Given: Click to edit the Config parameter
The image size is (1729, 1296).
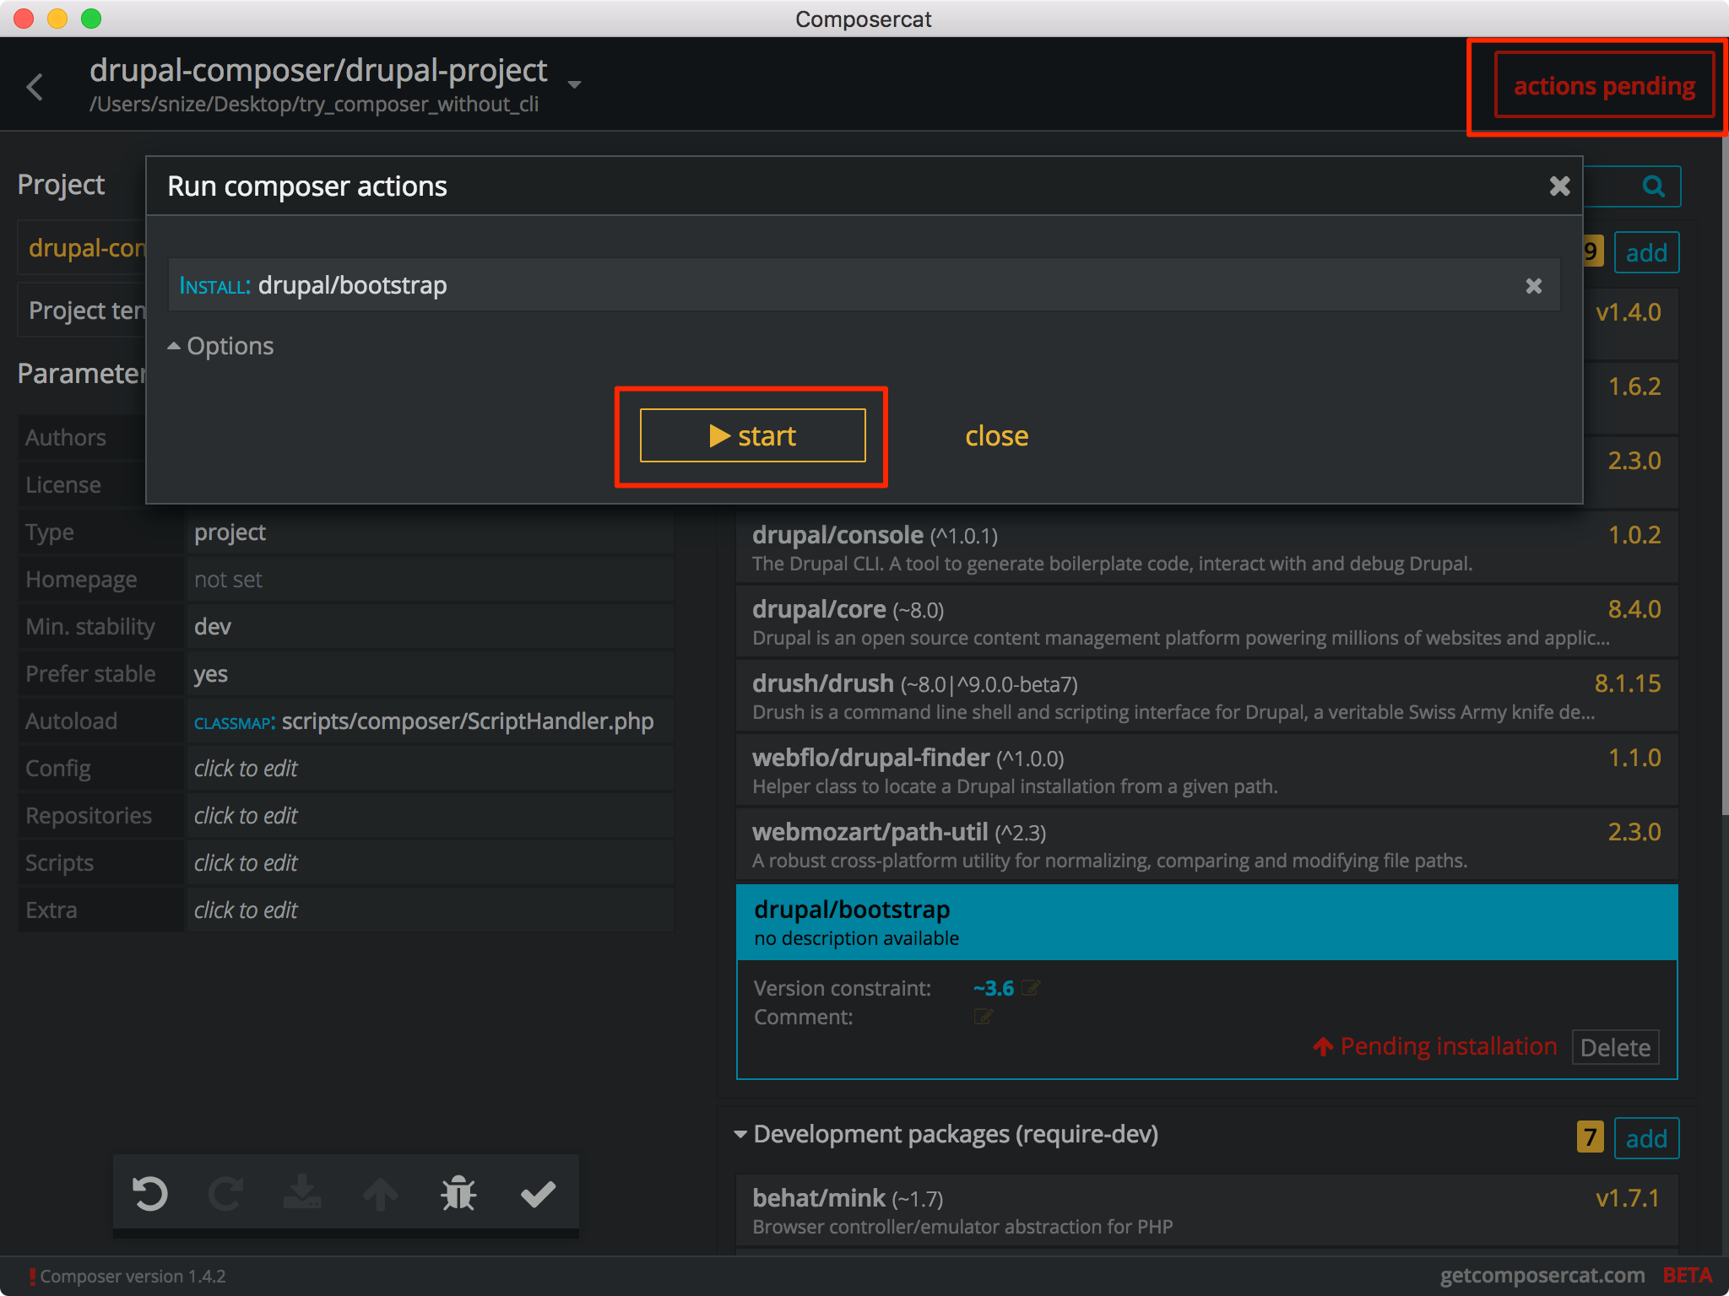Looking at the screenshot, I should point(430,769).
